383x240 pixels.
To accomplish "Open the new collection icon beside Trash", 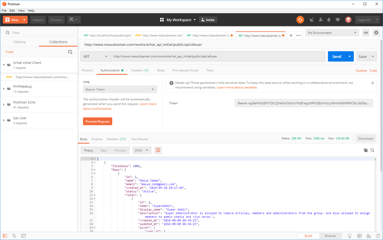I will [x=70, y=52].
